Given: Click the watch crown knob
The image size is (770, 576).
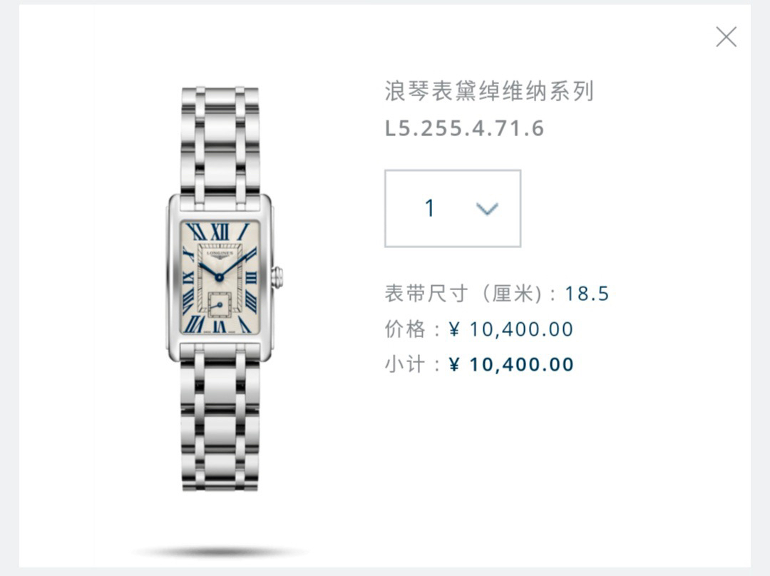Looking at the screenshot, I should click(277, 277).
